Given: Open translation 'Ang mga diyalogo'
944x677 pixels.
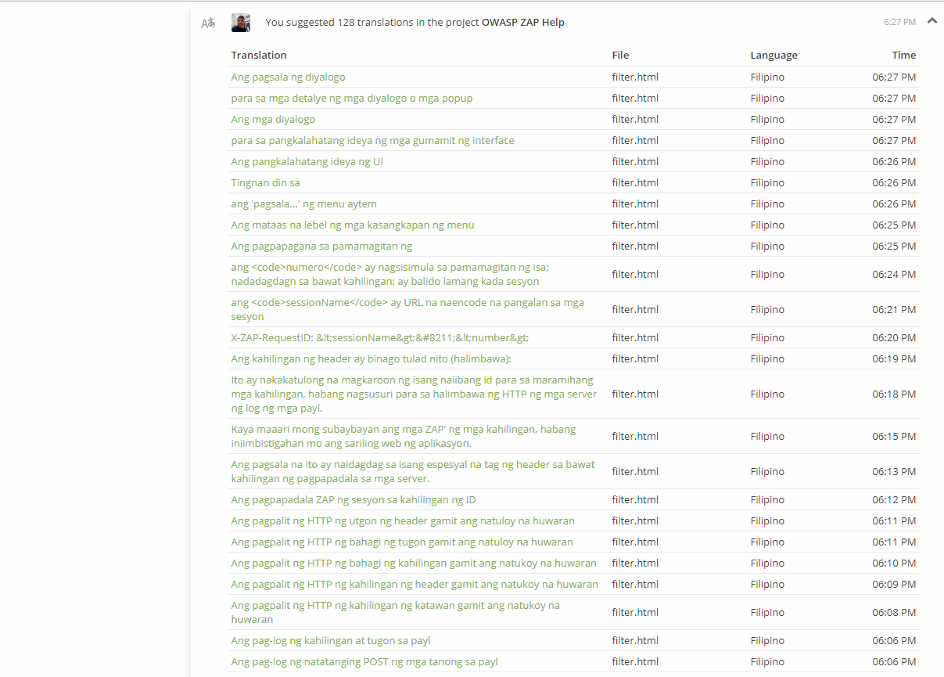Looking at the screenshot, I should click(273, 119).
